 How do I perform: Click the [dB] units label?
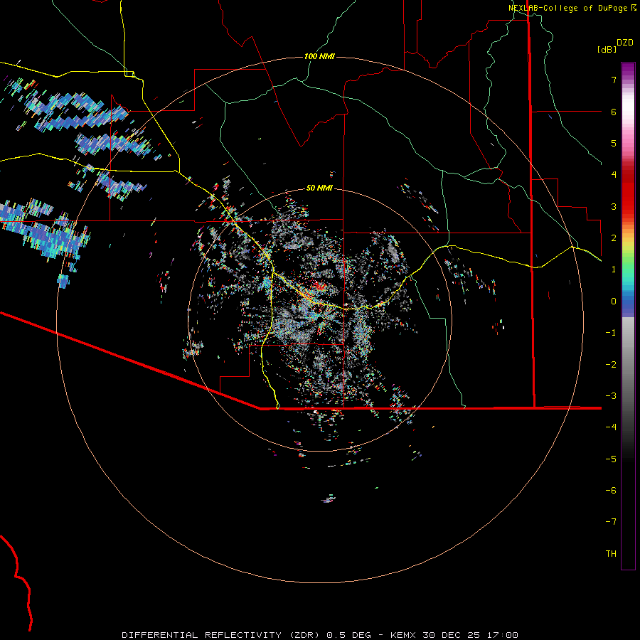[607, 49]
